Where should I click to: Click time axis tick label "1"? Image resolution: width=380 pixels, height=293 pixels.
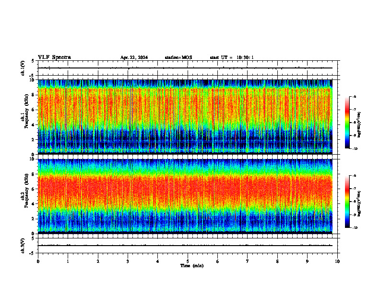(x=68, y=261)
